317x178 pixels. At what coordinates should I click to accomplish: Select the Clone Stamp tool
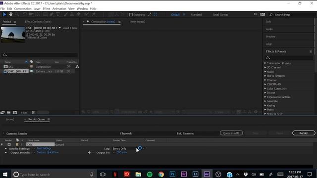click(x=72, y=14)
